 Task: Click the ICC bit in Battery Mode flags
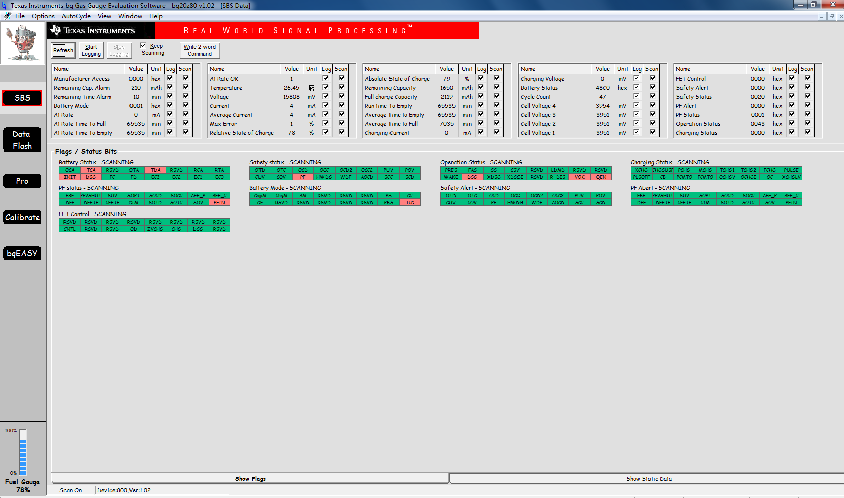point(410,203)
